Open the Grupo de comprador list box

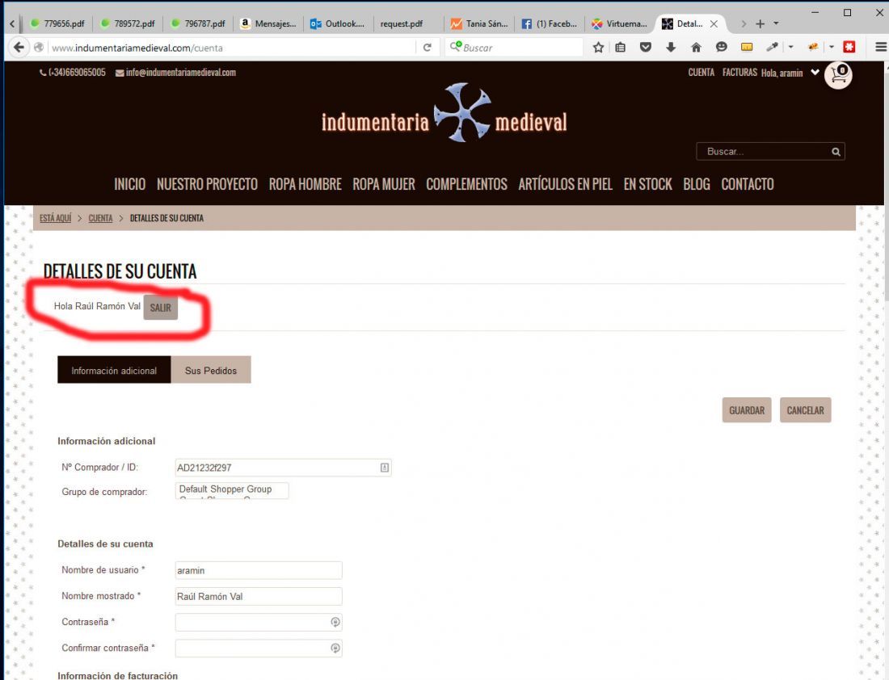click(232, 491)
